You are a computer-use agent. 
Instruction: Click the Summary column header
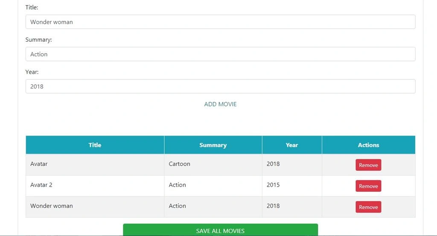pos(213,145)
